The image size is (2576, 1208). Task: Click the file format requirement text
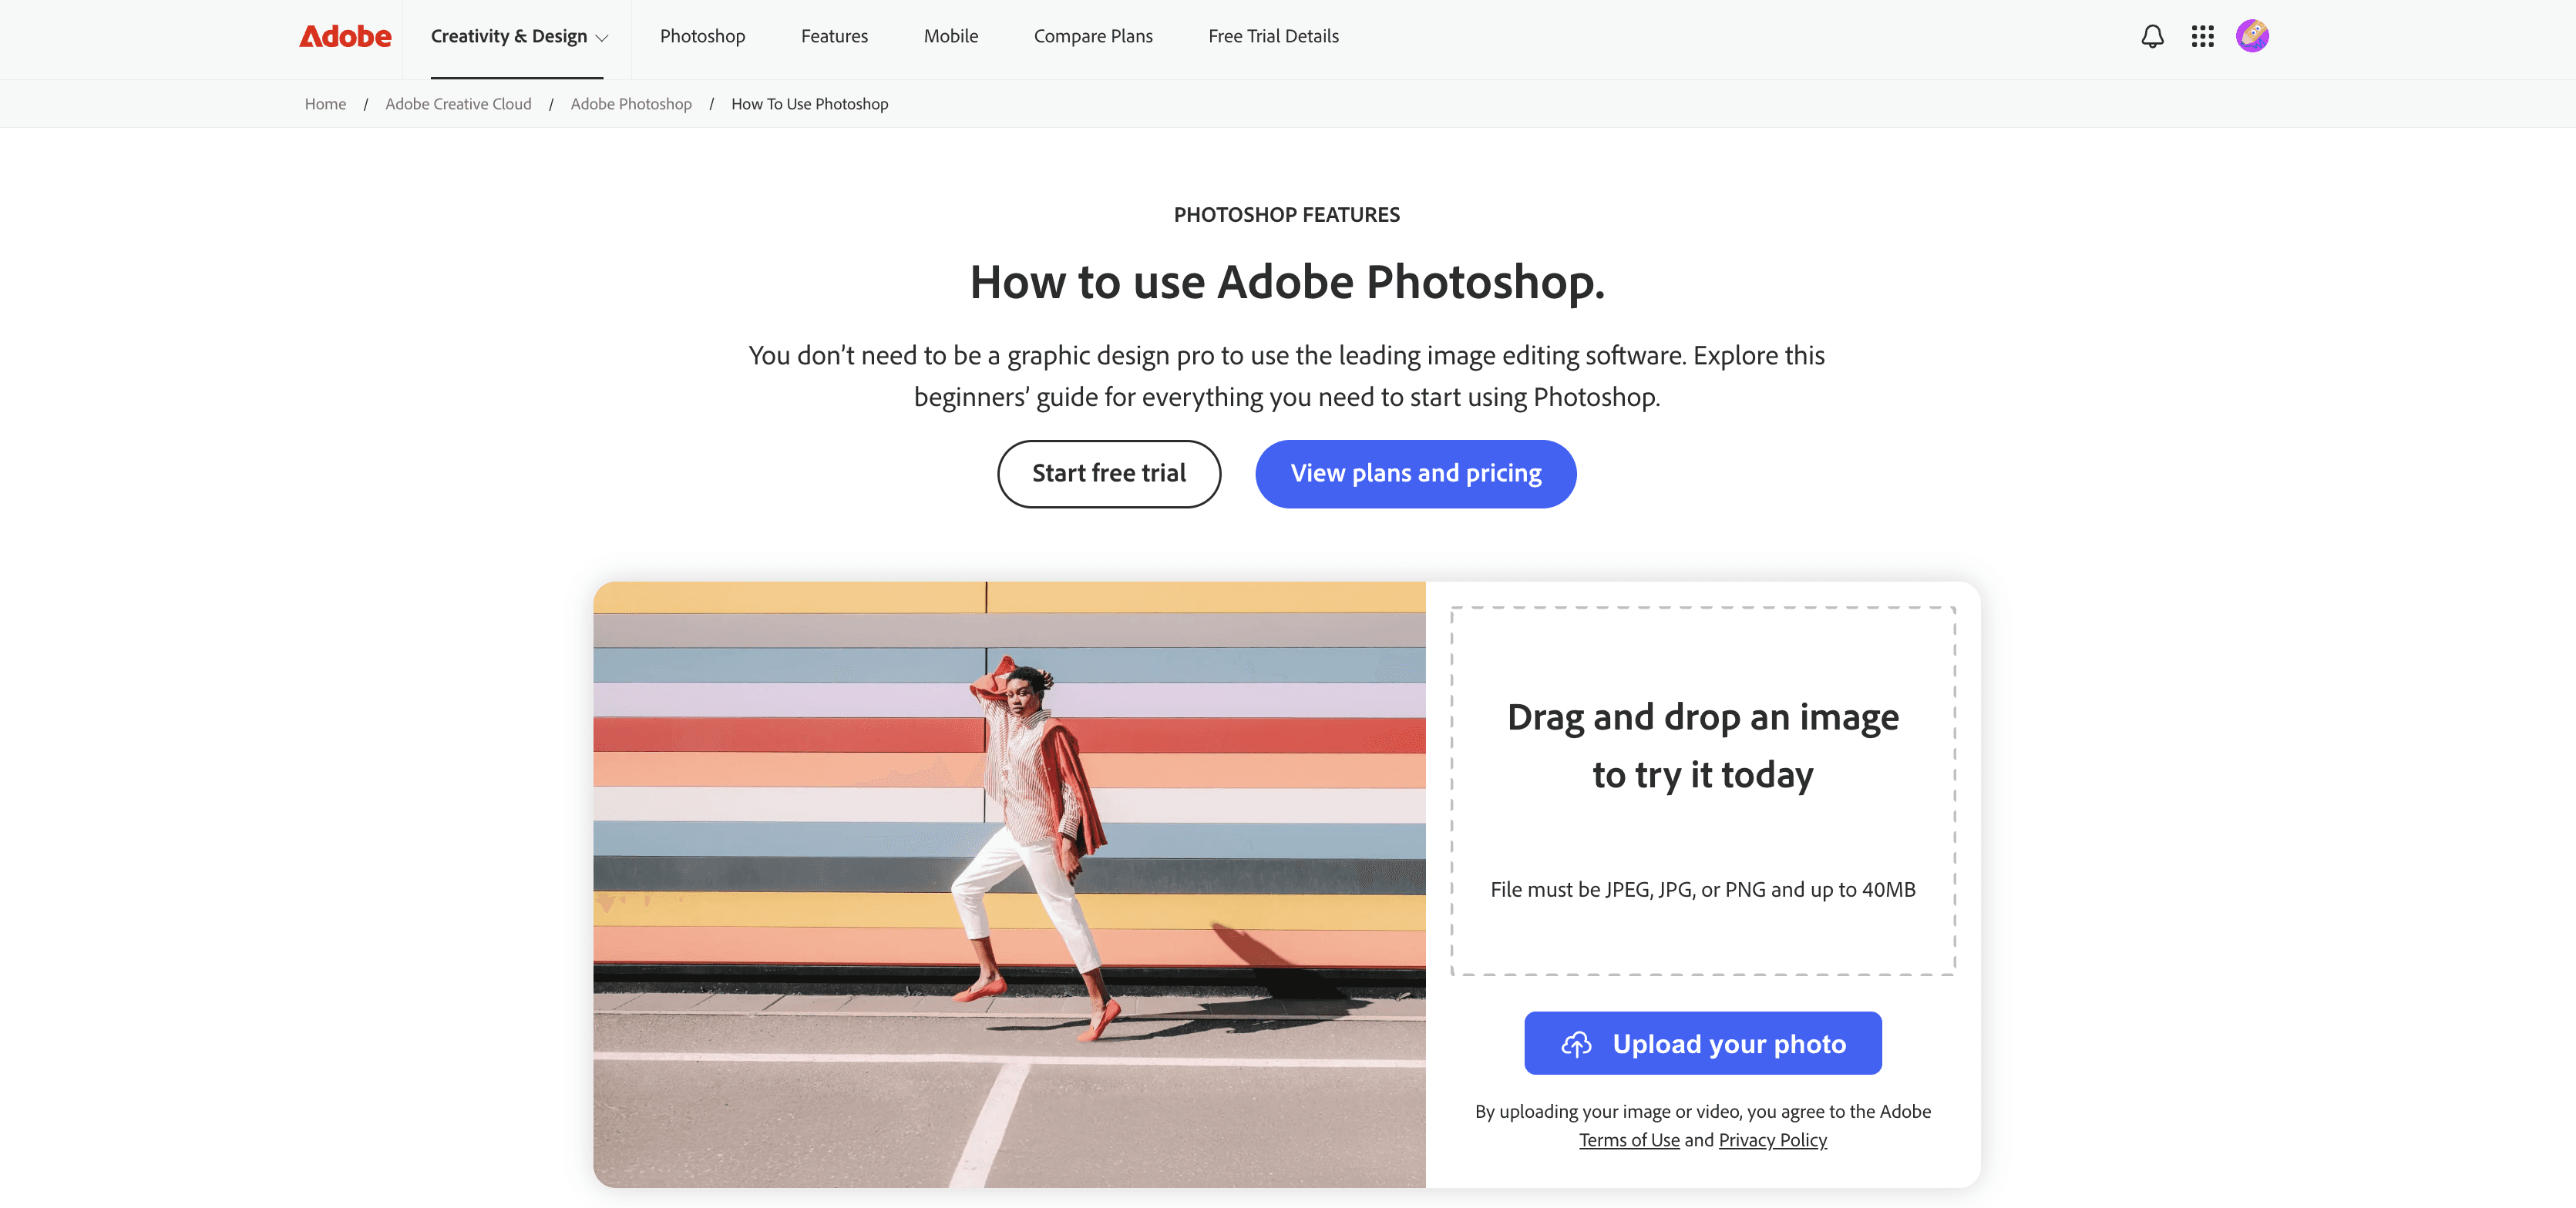point(1702,889)
